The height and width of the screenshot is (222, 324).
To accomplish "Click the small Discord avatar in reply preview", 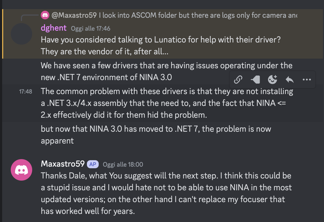I will click(45, 15).
